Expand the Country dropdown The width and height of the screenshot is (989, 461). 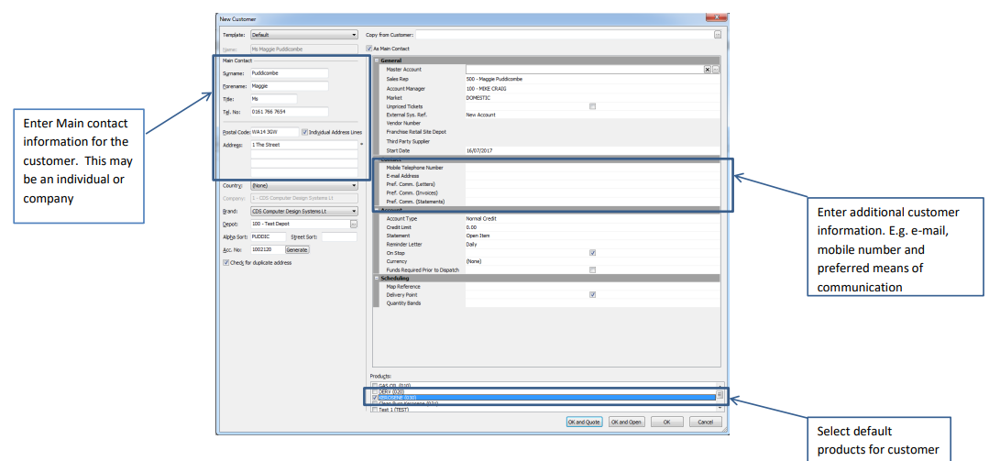coord(354,185)
